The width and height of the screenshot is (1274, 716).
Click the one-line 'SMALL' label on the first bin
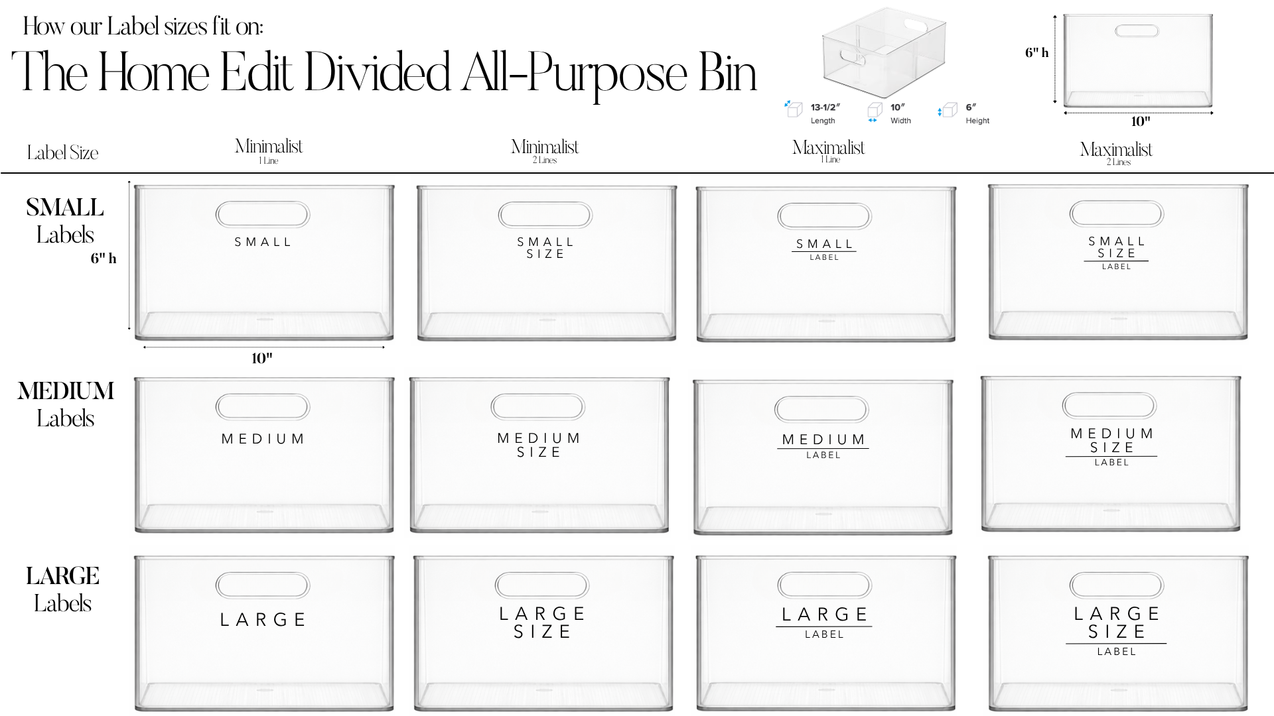(x=263, y=242)
